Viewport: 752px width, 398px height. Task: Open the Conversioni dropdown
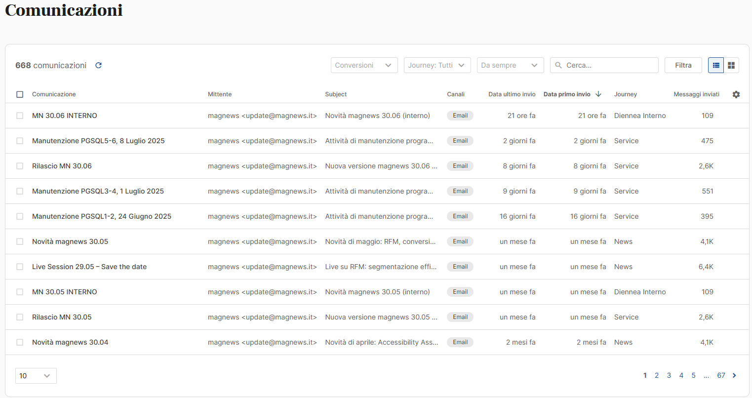[x=364, y=65]
